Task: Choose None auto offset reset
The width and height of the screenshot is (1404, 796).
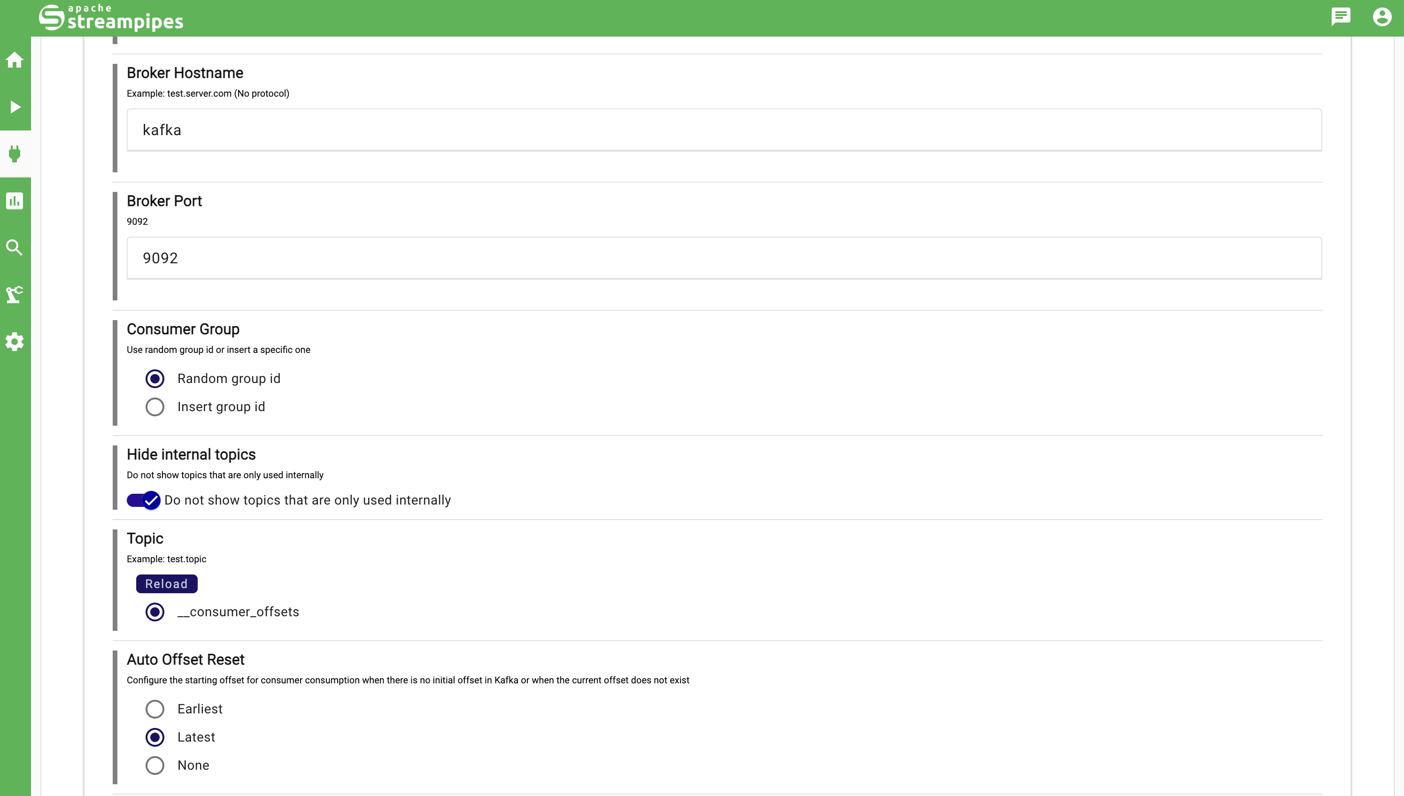Action: [155, 765]
